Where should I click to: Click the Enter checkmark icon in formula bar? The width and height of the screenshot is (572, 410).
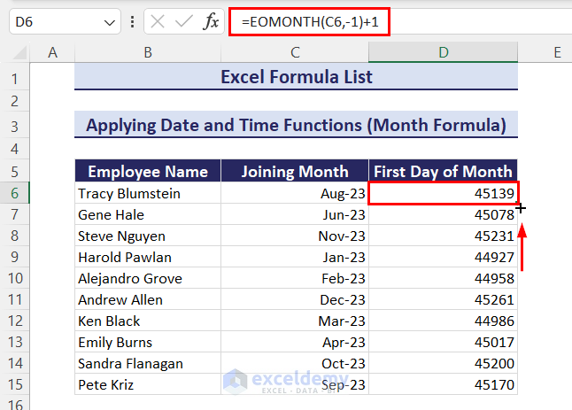[184, 21]
